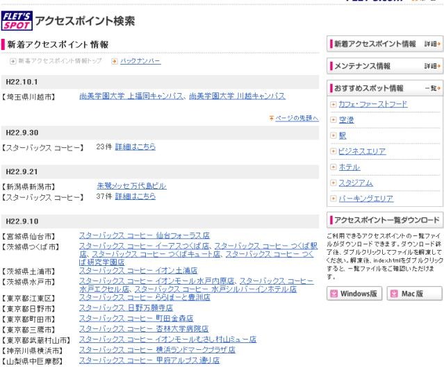
Task: Open 尚美学園大学 上福岡キャンパス link
Action: (131, 97)
